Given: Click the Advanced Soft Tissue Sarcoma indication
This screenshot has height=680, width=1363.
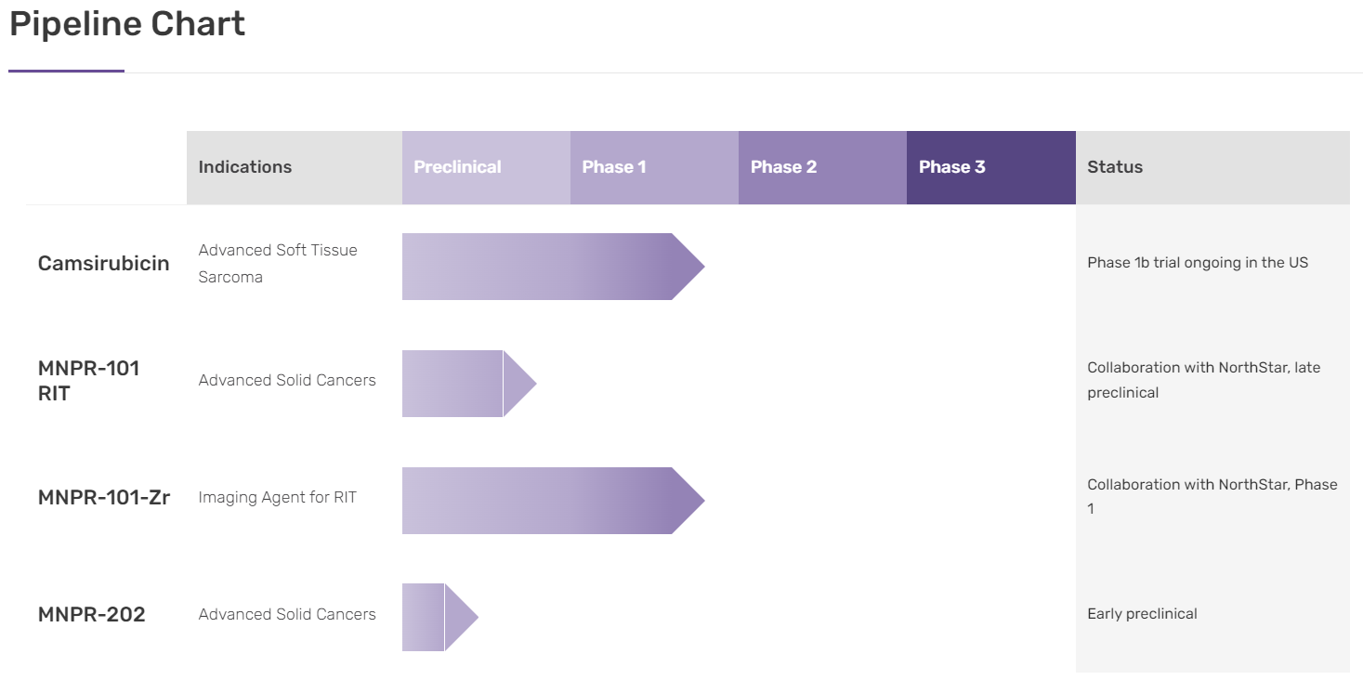Looking at the screenshot, I should (278, 264).
